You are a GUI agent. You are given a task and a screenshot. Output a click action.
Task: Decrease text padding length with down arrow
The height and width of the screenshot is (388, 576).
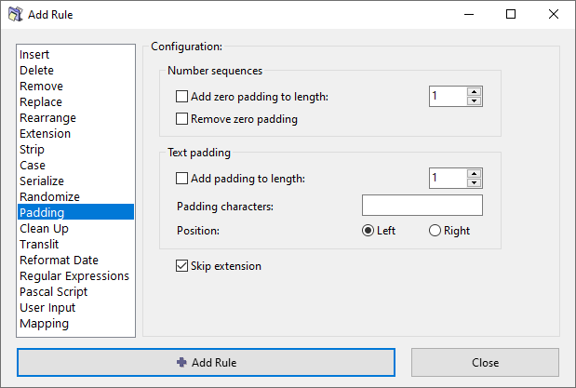click(475, 183)
